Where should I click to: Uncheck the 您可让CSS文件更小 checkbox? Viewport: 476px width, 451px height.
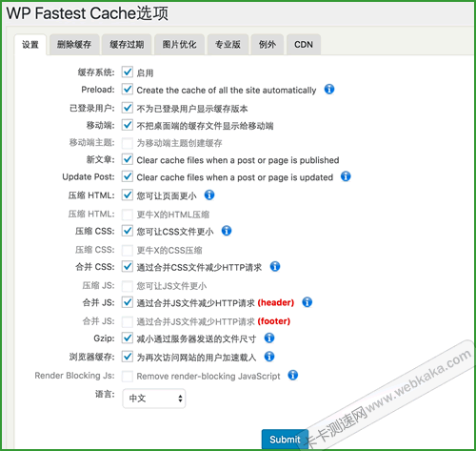(x=128, y=231)
